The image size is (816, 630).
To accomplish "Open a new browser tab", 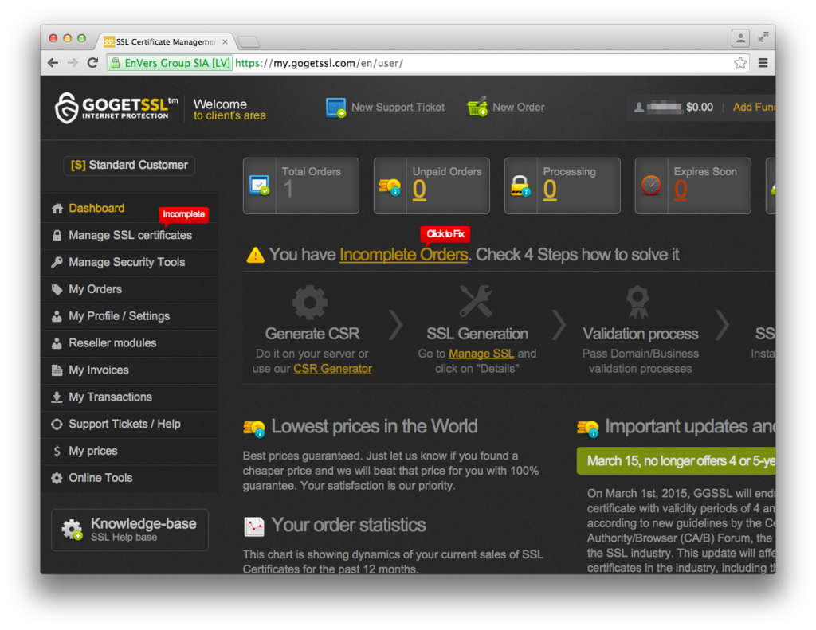I will pos(249,41).
